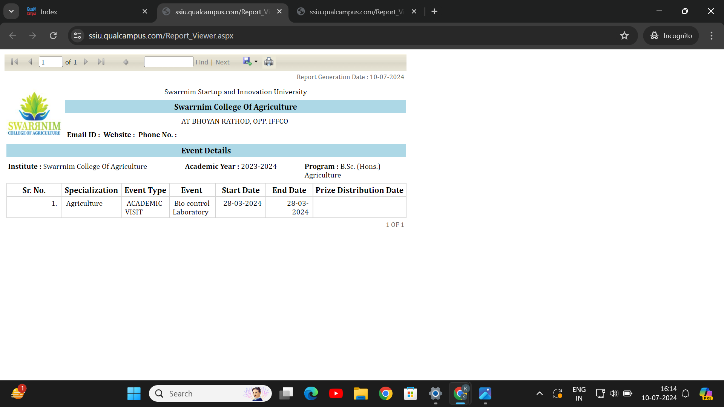Image resolution: width=724 pixels, height=407 pixels.
Task: Click the Swarrnim College of Agriculture logo
Action: tap(34, 113)
